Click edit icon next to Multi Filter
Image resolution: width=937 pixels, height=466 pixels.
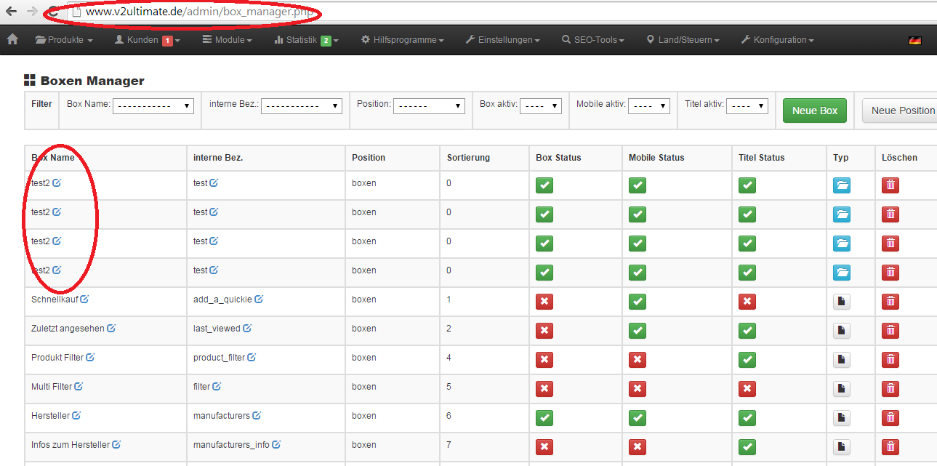[79, 386]
